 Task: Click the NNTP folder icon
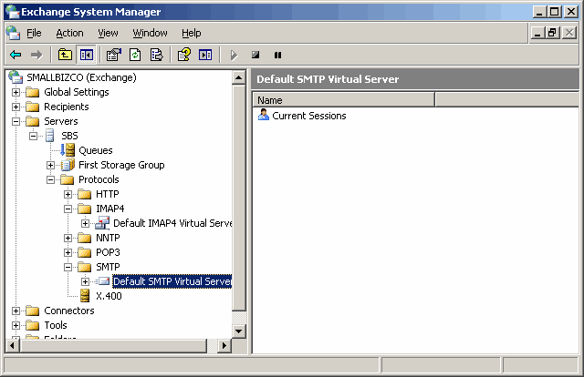(x=85, y=238)
